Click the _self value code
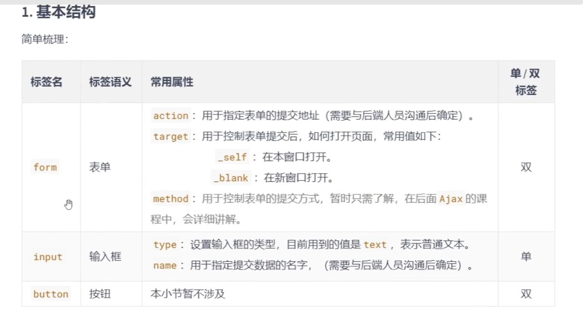 (232, 157)
